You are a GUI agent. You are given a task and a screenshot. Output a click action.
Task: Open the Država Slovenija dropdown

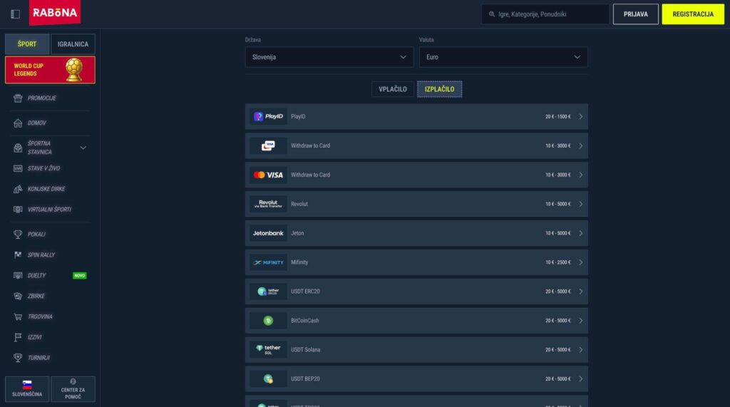click(x=329, y=57)
